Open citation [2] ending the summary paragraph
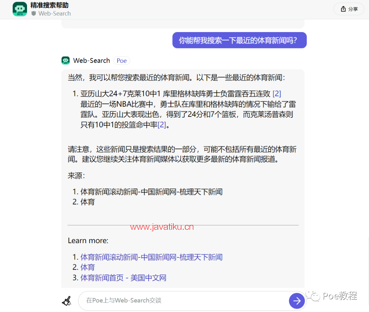This screenshot has width=369, height=312. pyautogui.click(x=162, y=125)
